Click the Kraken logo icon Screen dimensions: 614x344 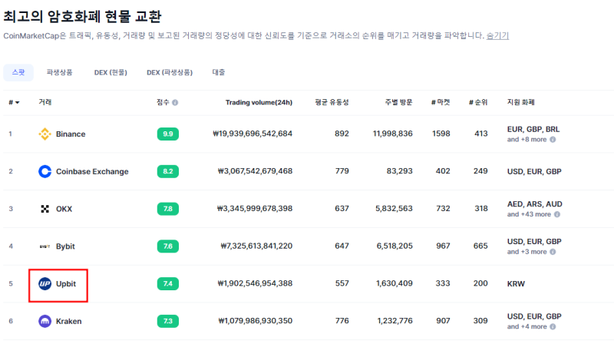[x=45, y=321]
